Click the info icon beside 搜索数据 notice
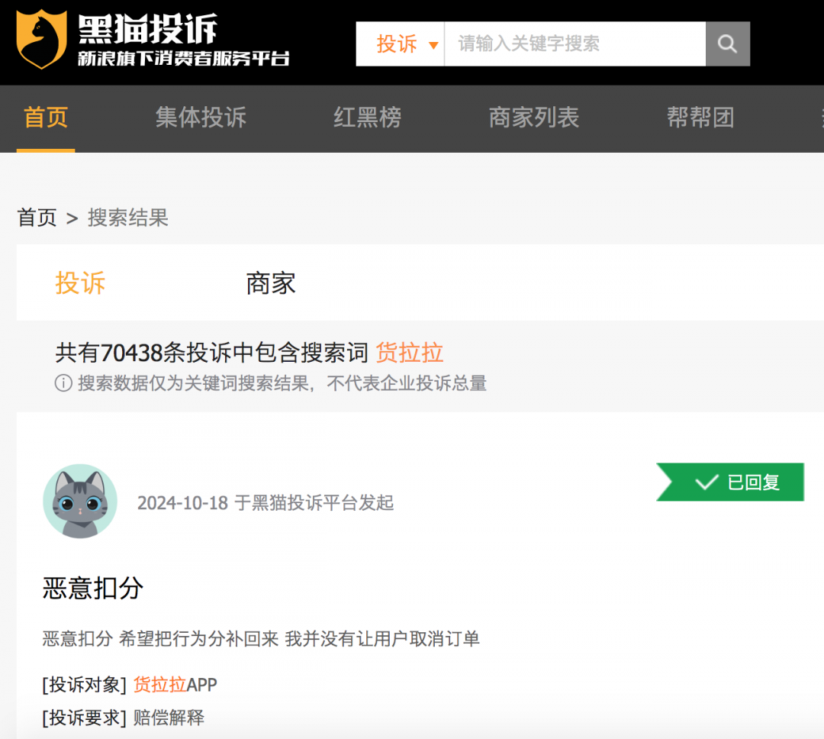The height and width of the screenshot is (739, 824). [63, 383]
